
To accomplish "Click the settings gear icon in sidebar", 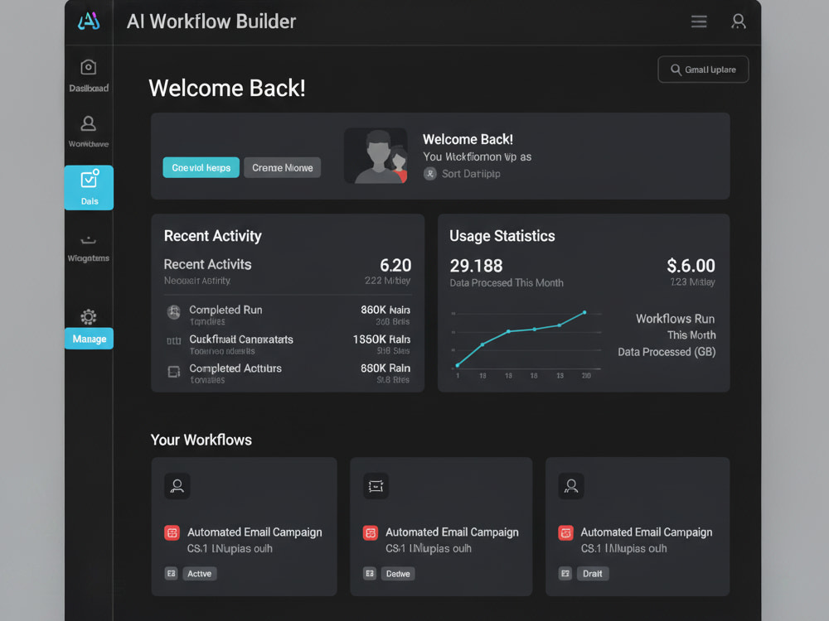I will pyautogui.click(x=89, y=317).
